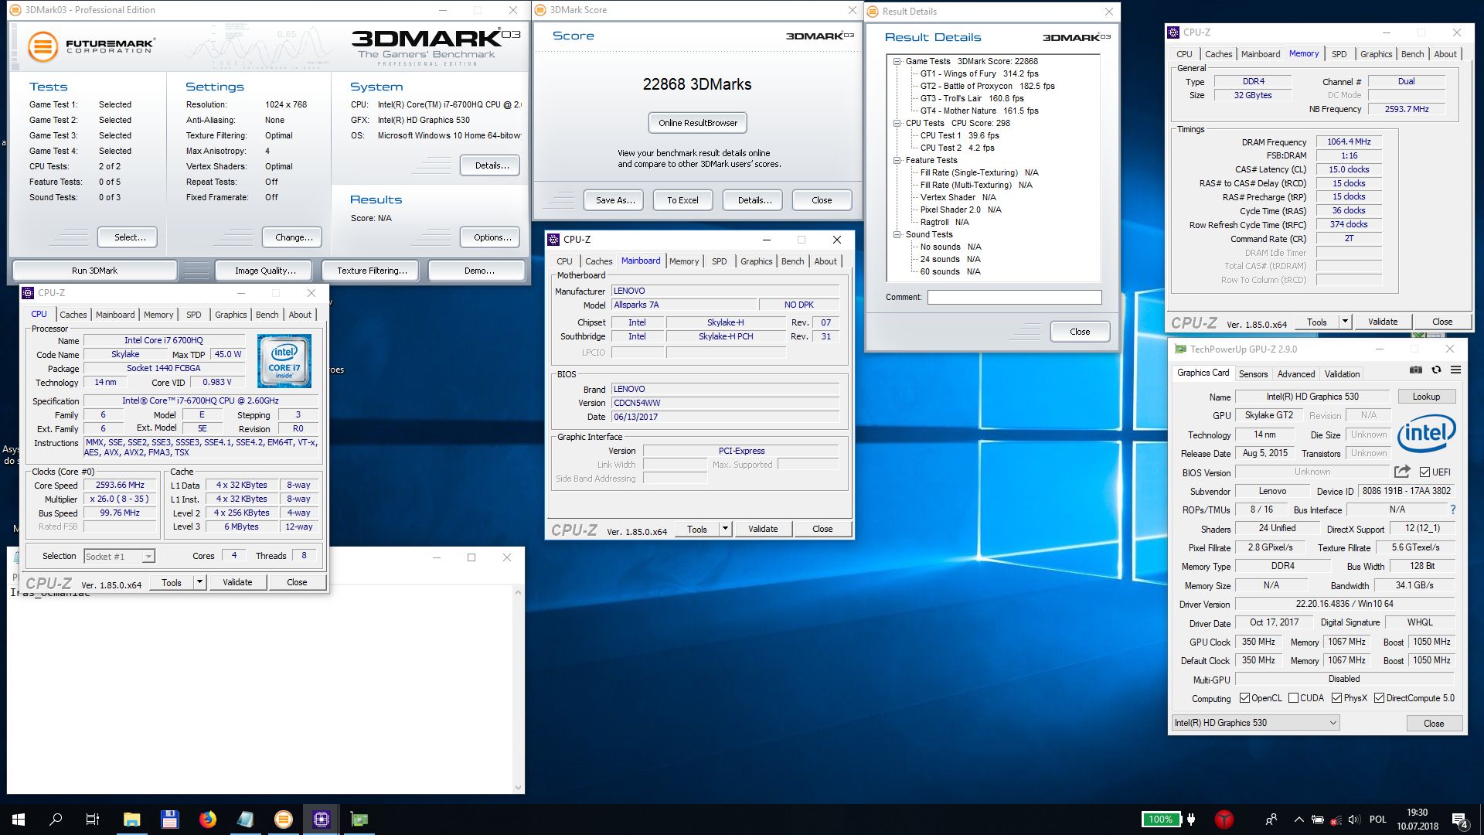Viewport: 1484px width, 835px height.
Task: Click the Texture Filtering... button
Action: [372, 271]
